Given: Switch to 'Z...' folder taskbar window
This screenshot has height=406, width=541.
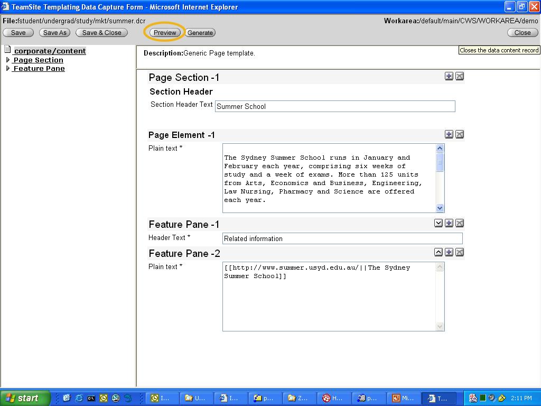Looking at the screenshot, I should point(299,398).
